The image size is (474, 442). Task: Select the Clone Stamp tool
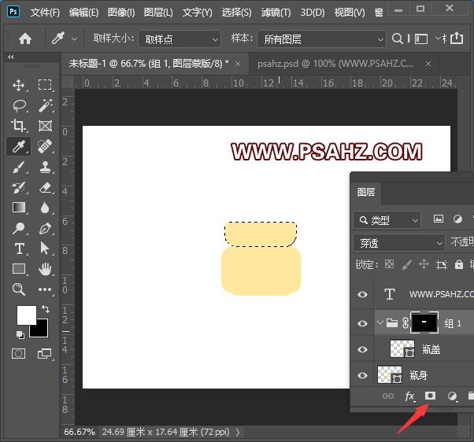click(46, 167)
